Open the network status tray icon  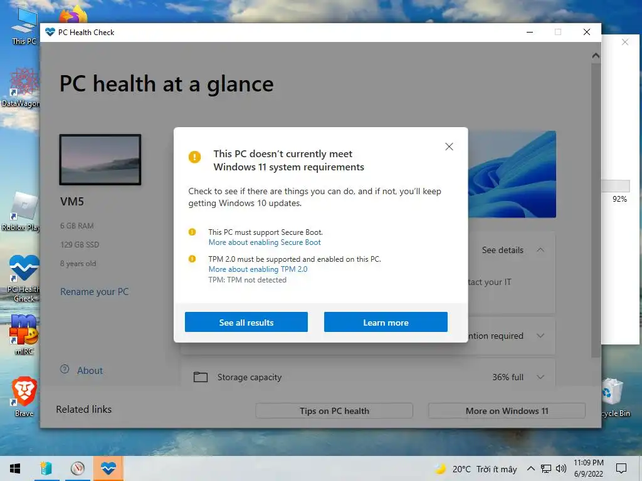point(546,468)
